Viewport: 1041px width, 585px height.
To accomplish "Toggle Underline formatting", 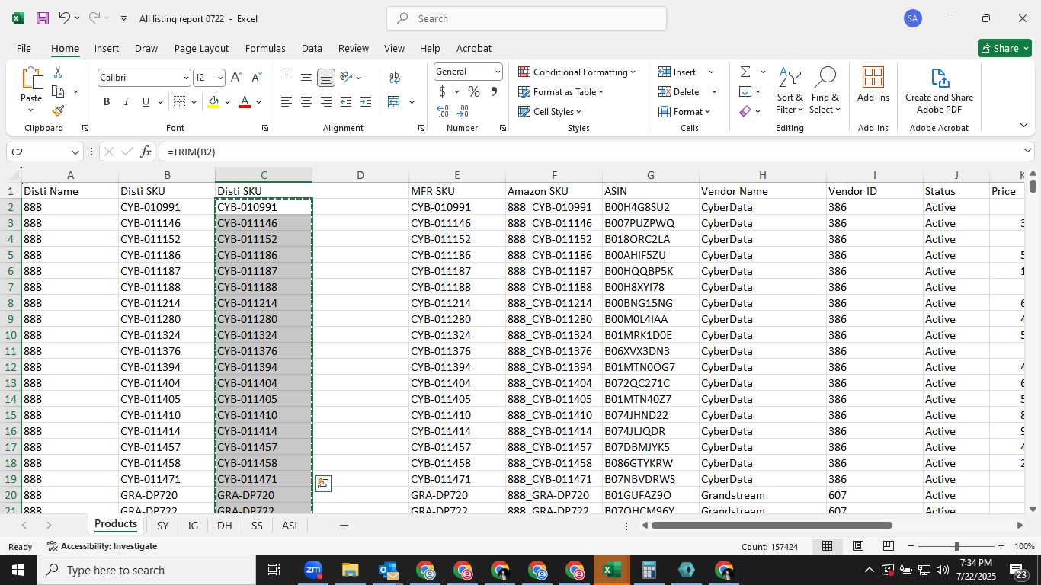I will pos(146,102).
